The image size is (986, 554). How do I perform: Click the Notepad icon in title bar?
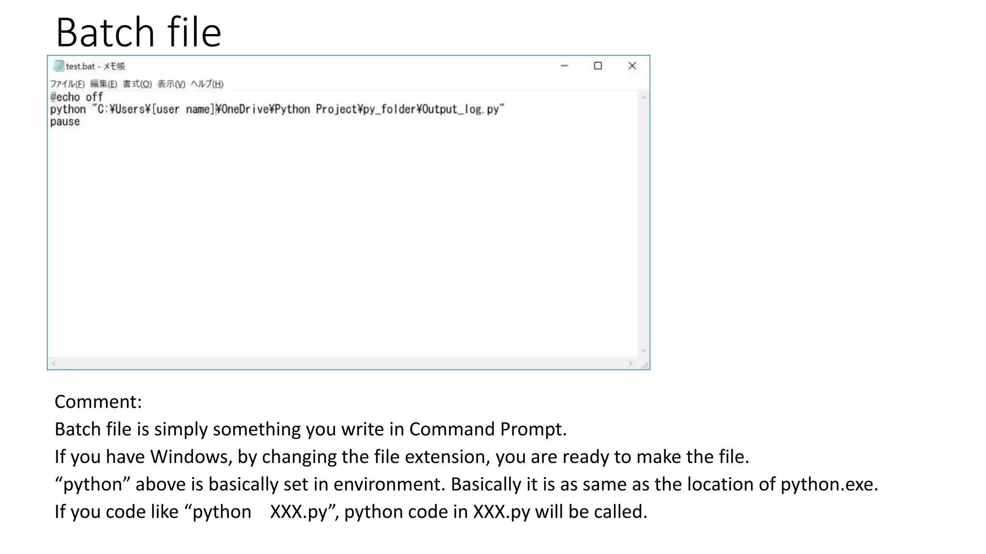click(59, 66)
